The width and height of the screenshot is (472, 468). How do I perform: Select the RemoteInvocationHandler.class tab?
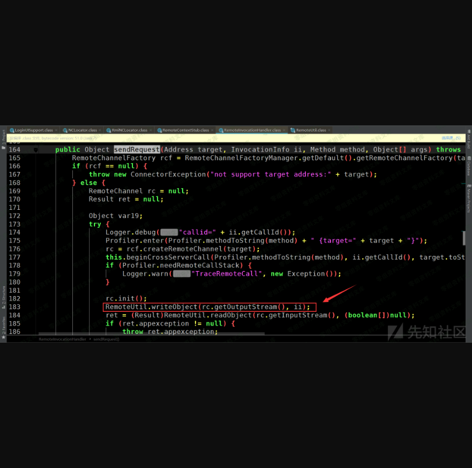click(251, 130)
